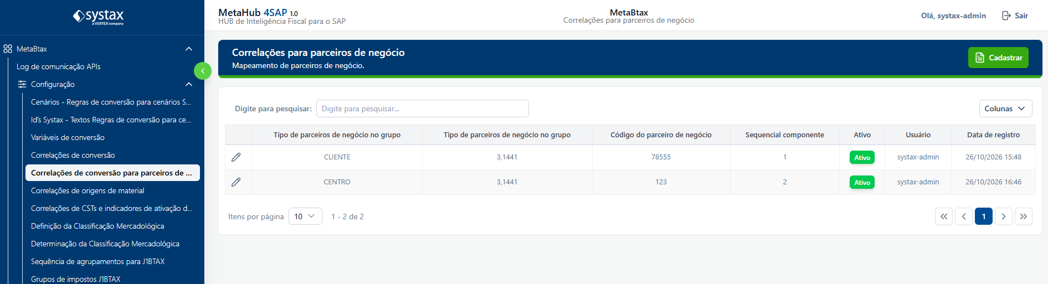Open Definição da Classificação Mercadológica
Viewport: 1048px width, 284px height.
(x=97, y=226)
